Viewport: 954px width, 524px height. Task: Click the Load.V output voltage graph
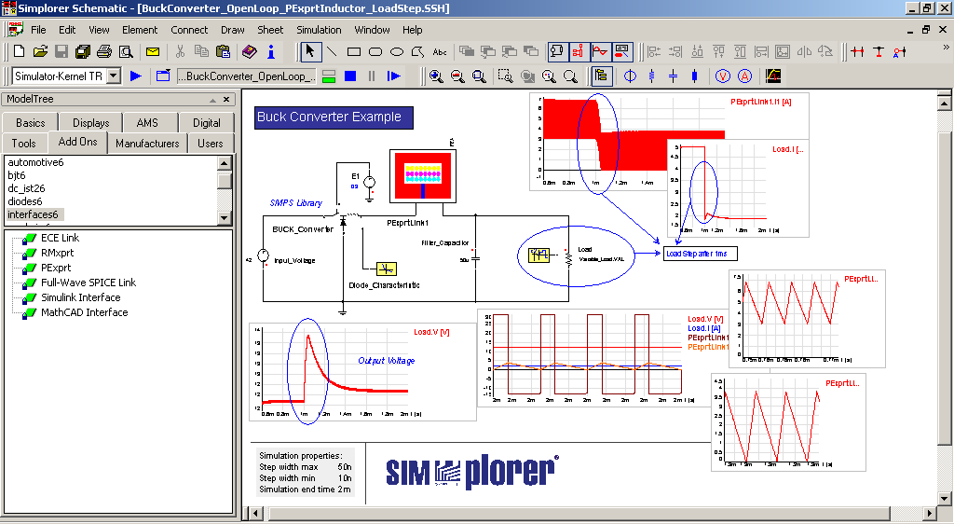362,372
